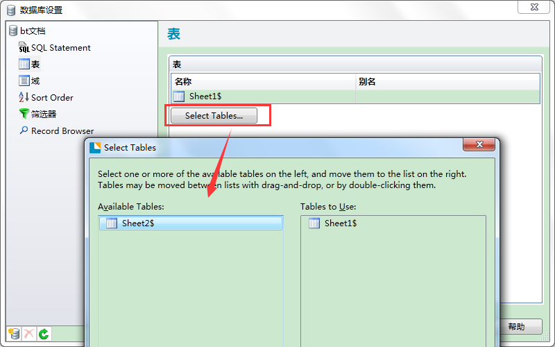Click the 别名 cell of Sheet1$ row
This screenshot has width=555, height=347.
[x=447, y=96]
